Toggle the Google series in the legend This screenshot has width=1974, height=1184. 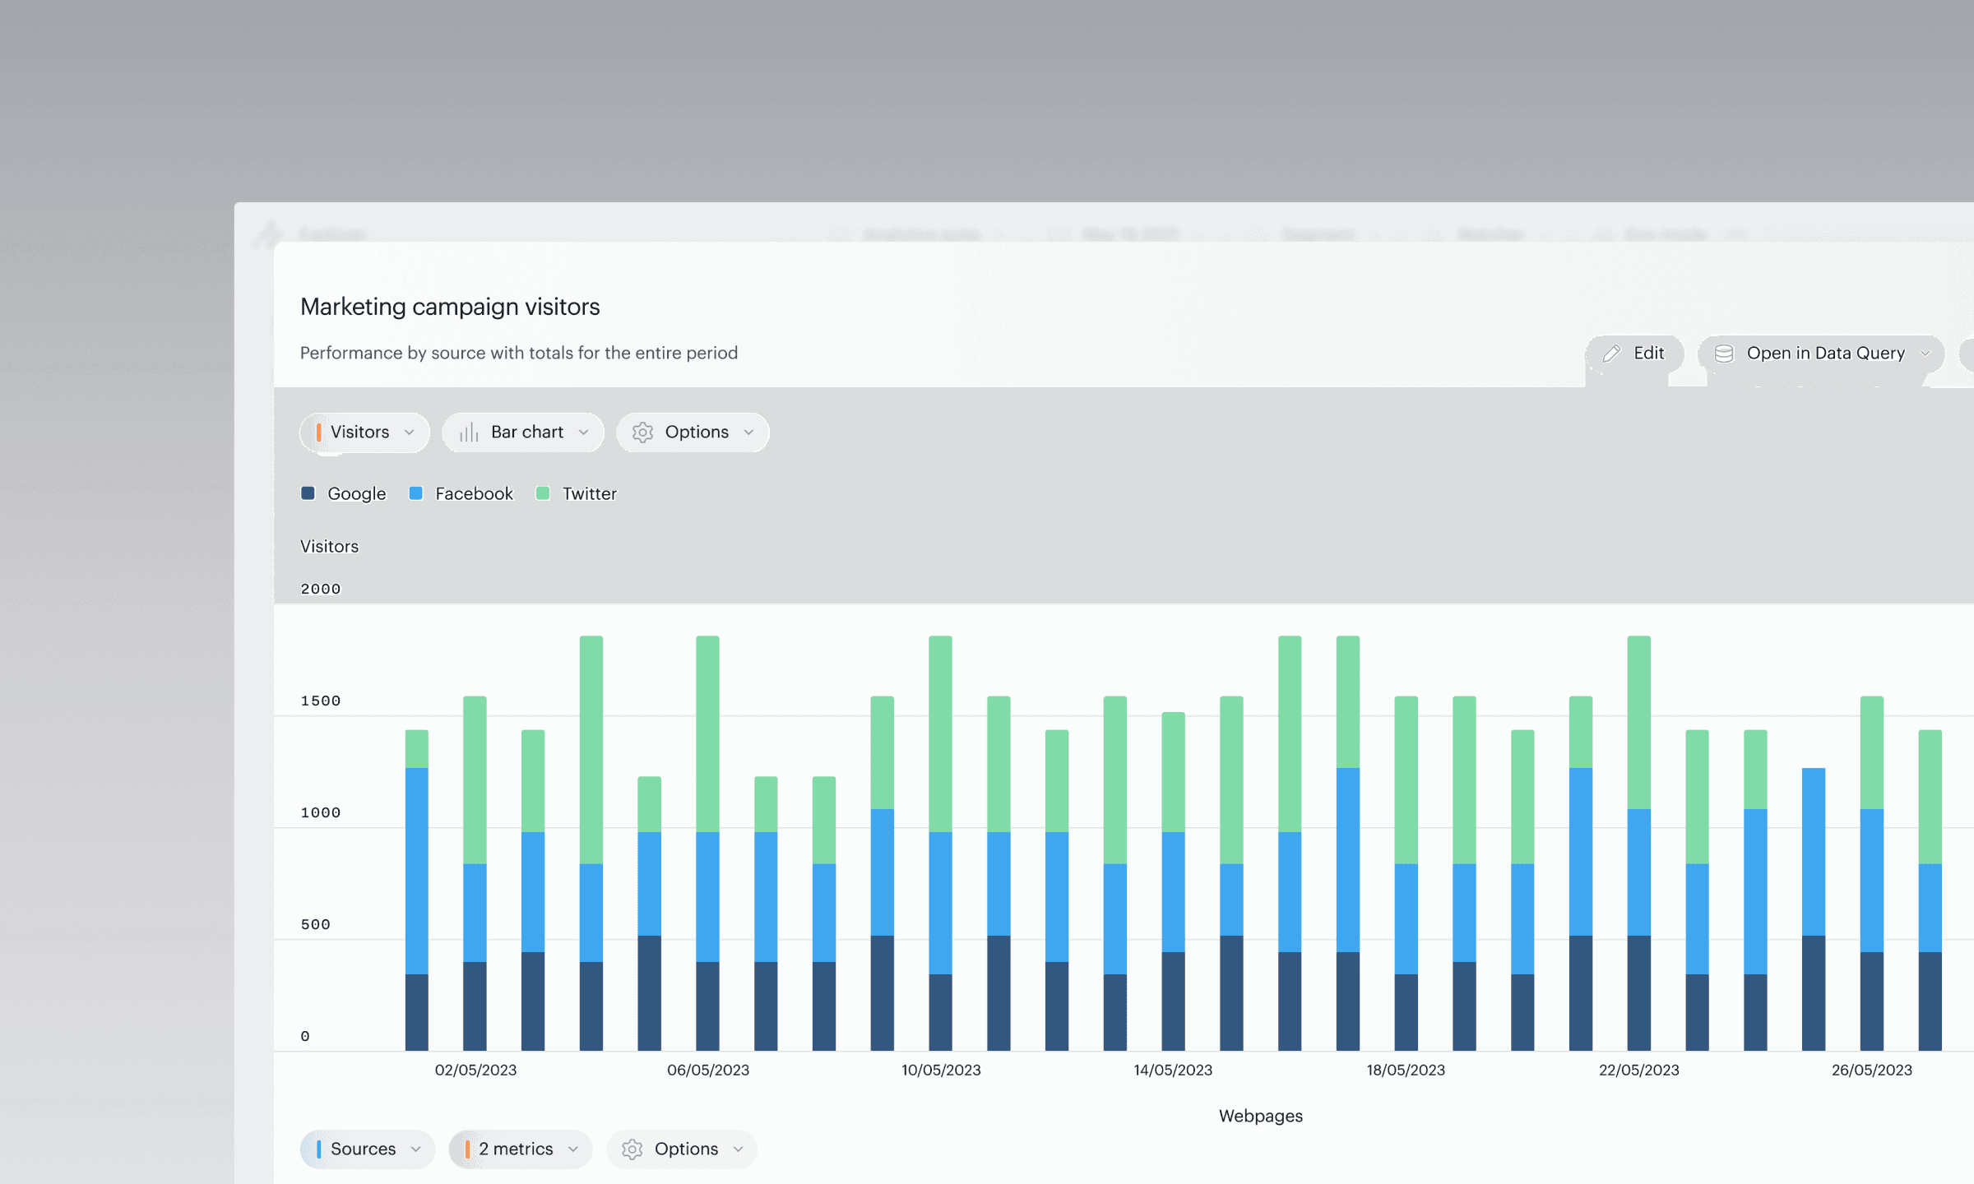(356, 493)
